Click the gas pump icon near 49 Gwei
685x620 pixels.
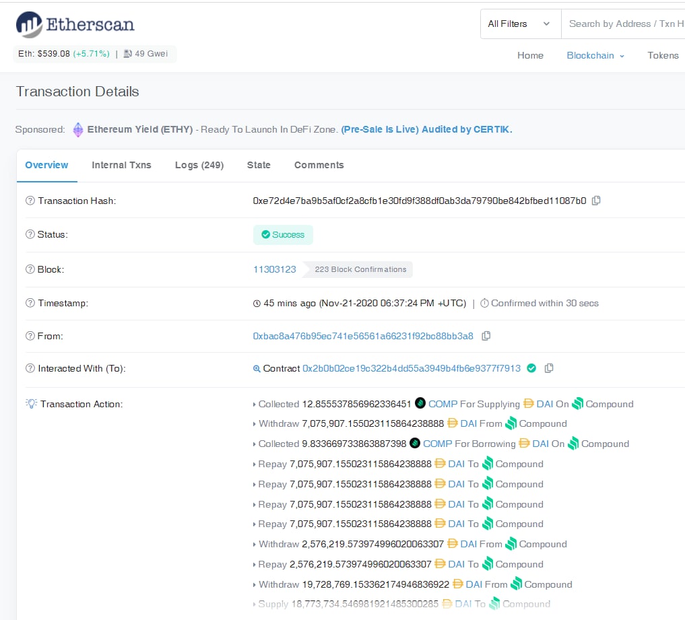coord(127,54)
